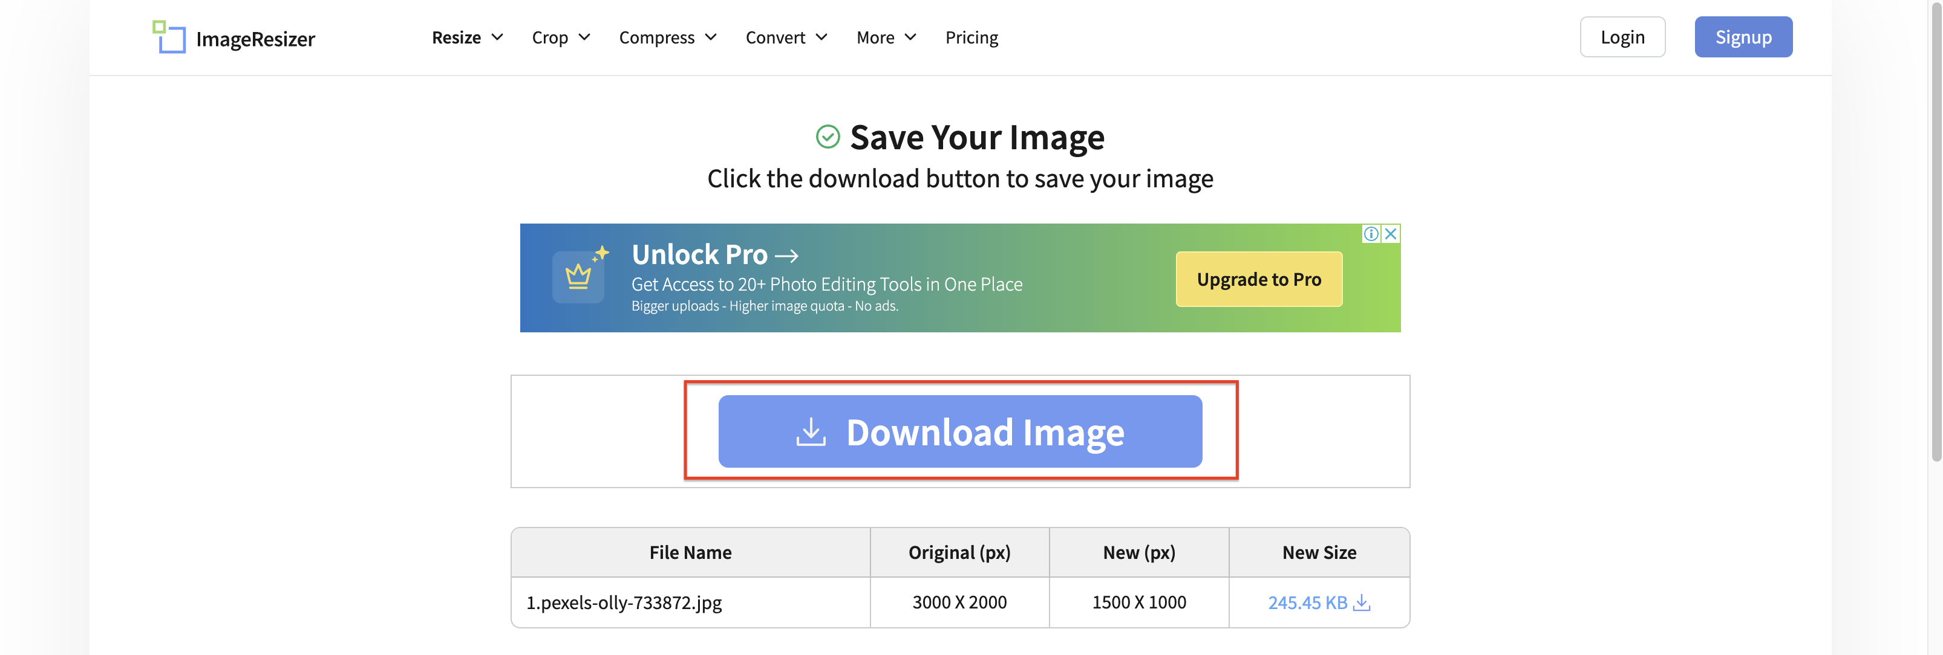Click the Upgrade to Pro button

(1258, 280)
